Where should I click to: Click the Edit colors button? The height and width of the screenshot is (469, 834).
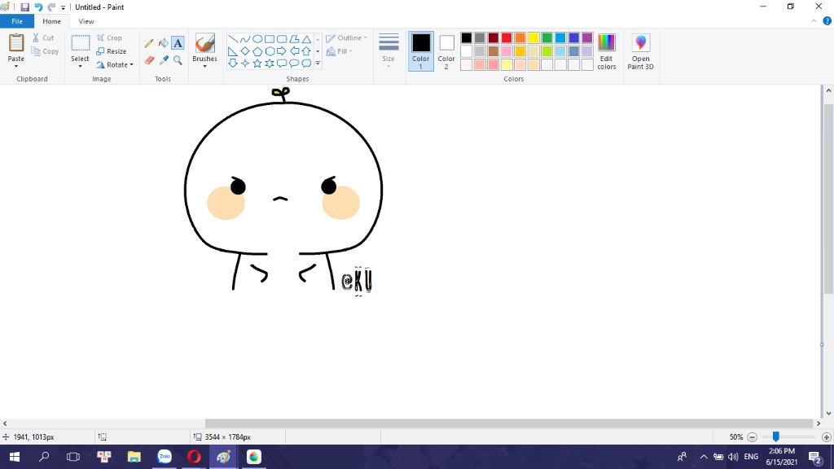(x=606, y=51)
